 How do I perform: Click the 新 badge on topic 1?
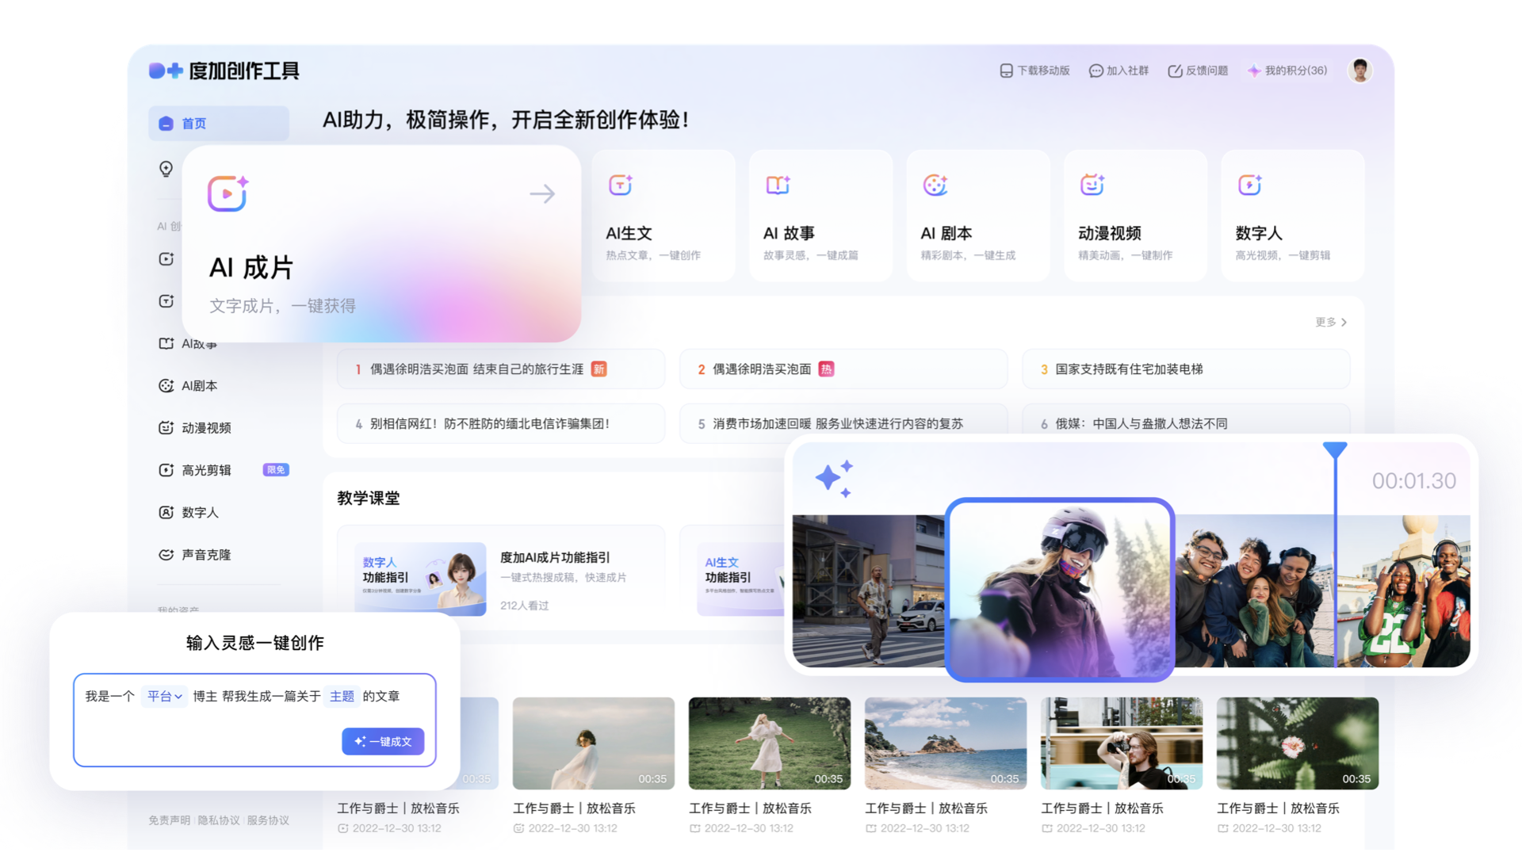coord(599,369)
